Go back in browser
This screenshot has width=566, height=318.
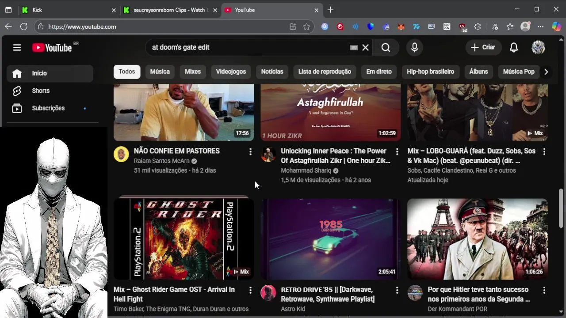[x=8, y=26]
